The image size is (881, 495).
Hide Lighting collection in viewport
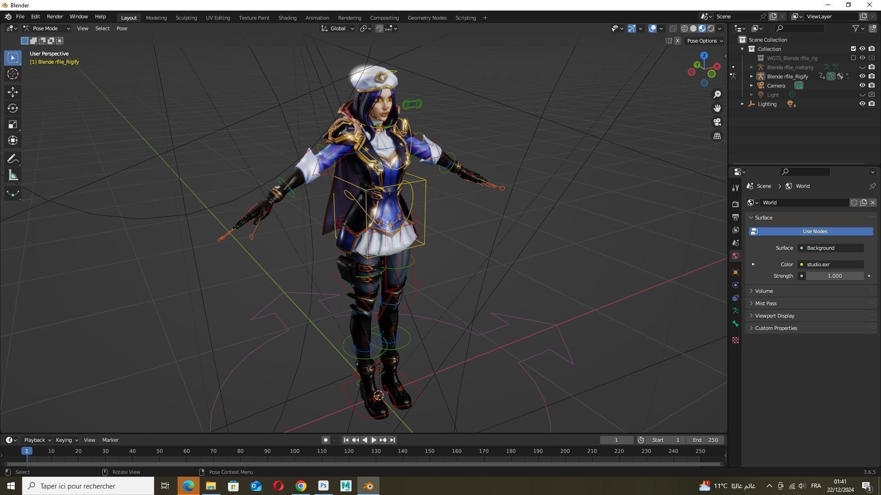click(x=862, y=104)
